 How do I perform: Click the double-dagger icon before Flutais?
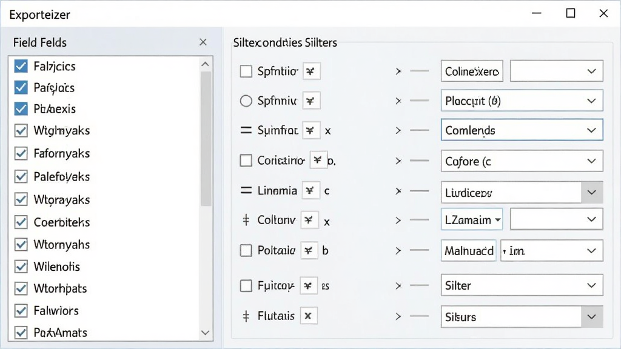[x=246, y=316]
